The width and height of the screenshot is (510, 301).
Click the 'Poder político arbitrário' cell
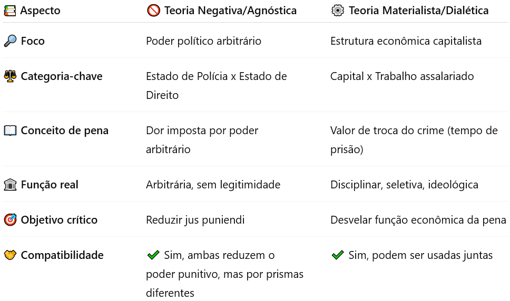[x=203, y=41]
